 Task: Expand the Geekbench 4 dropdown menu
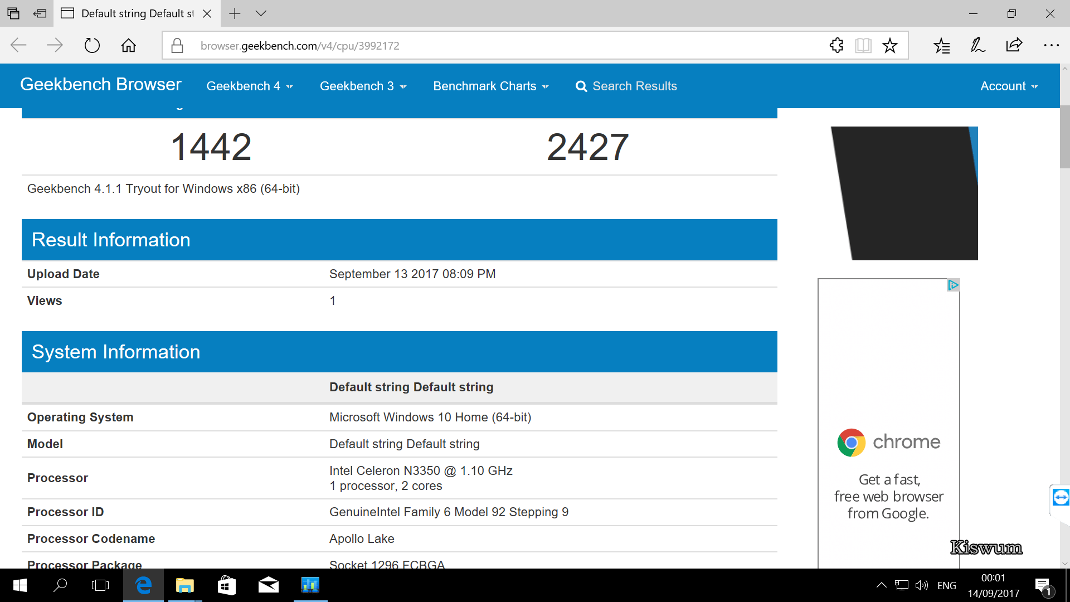click(249, 86)
